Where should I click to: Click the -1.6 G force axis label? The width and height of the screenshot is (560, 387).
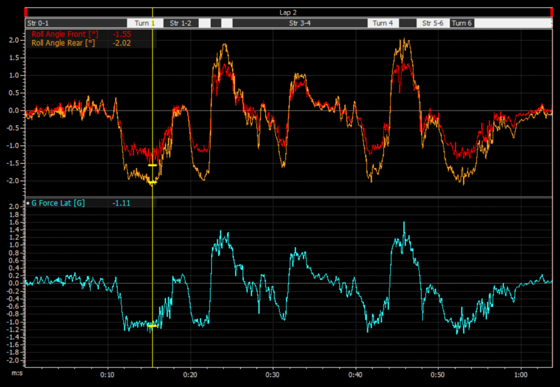13,345
